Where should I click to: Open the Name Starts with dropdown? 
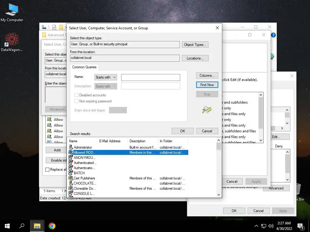(x=106, y=77)
